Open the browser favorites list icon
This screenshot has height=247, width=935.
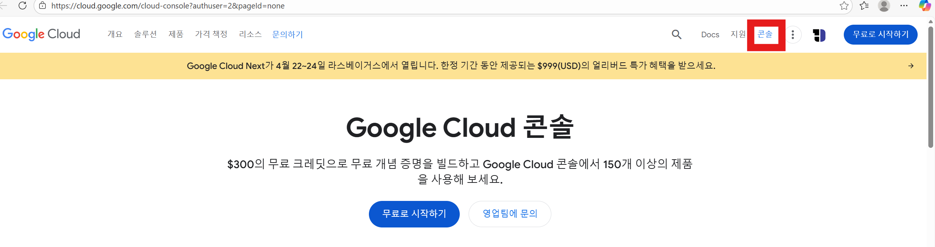coord(864,6)
